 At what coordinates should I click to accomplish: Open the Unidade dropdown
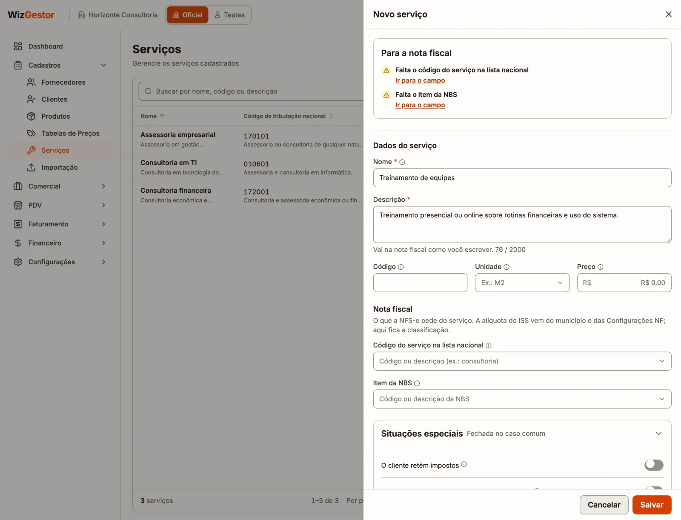(x=522, y=283)
